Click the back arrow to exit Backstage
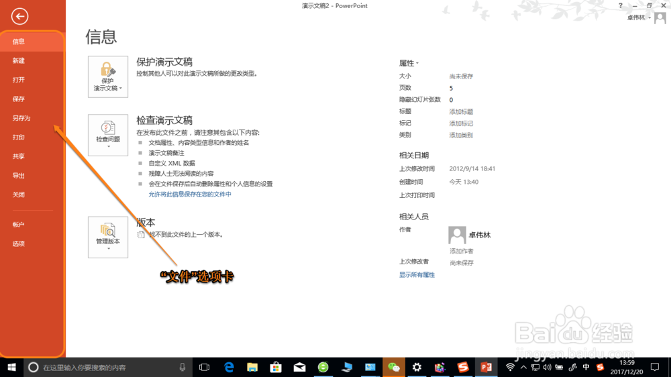The width and height of the screenshot is (671, 377). click(x=19, y=17)
